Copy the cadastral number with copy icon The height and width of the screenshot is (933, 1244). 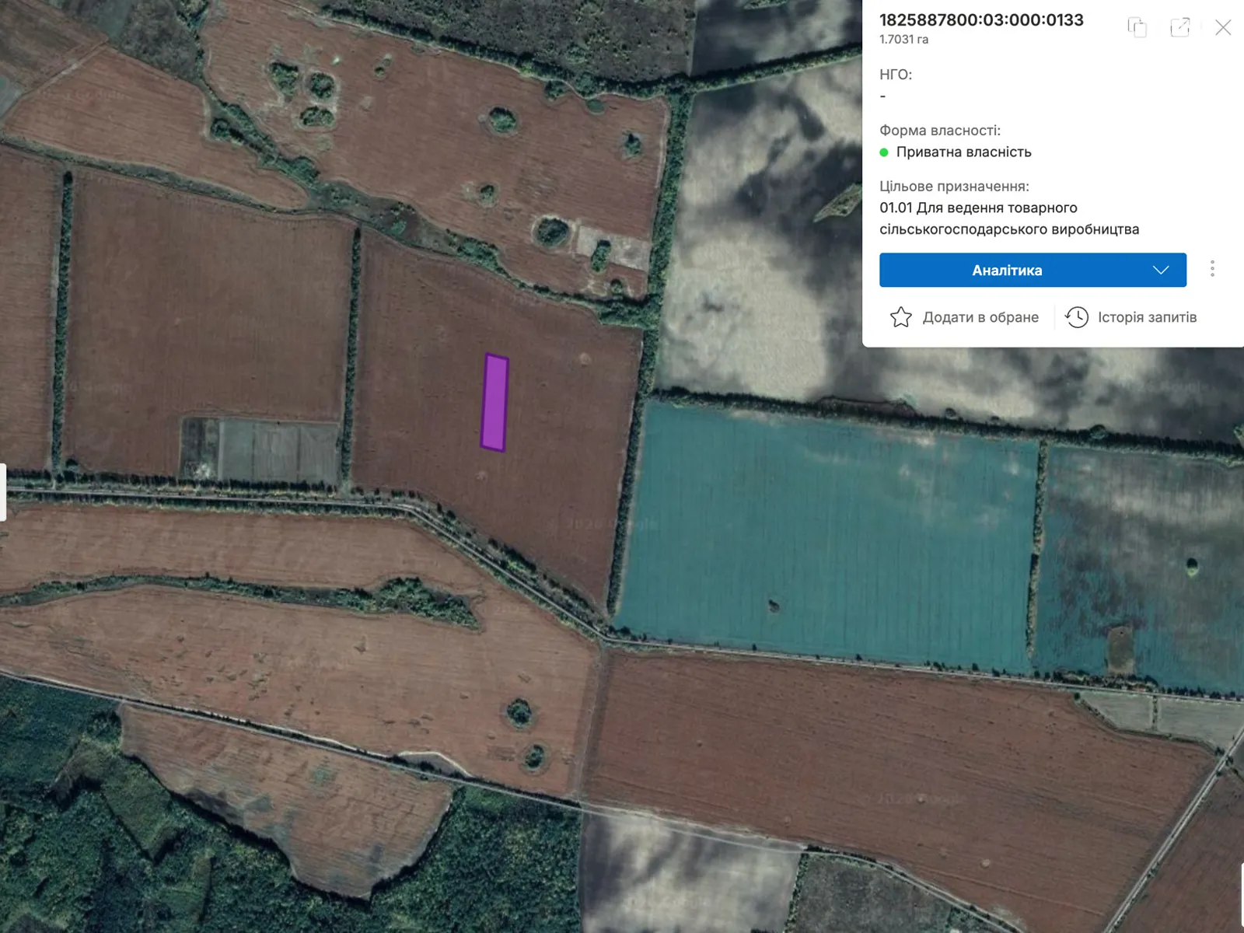(1137, 27)
